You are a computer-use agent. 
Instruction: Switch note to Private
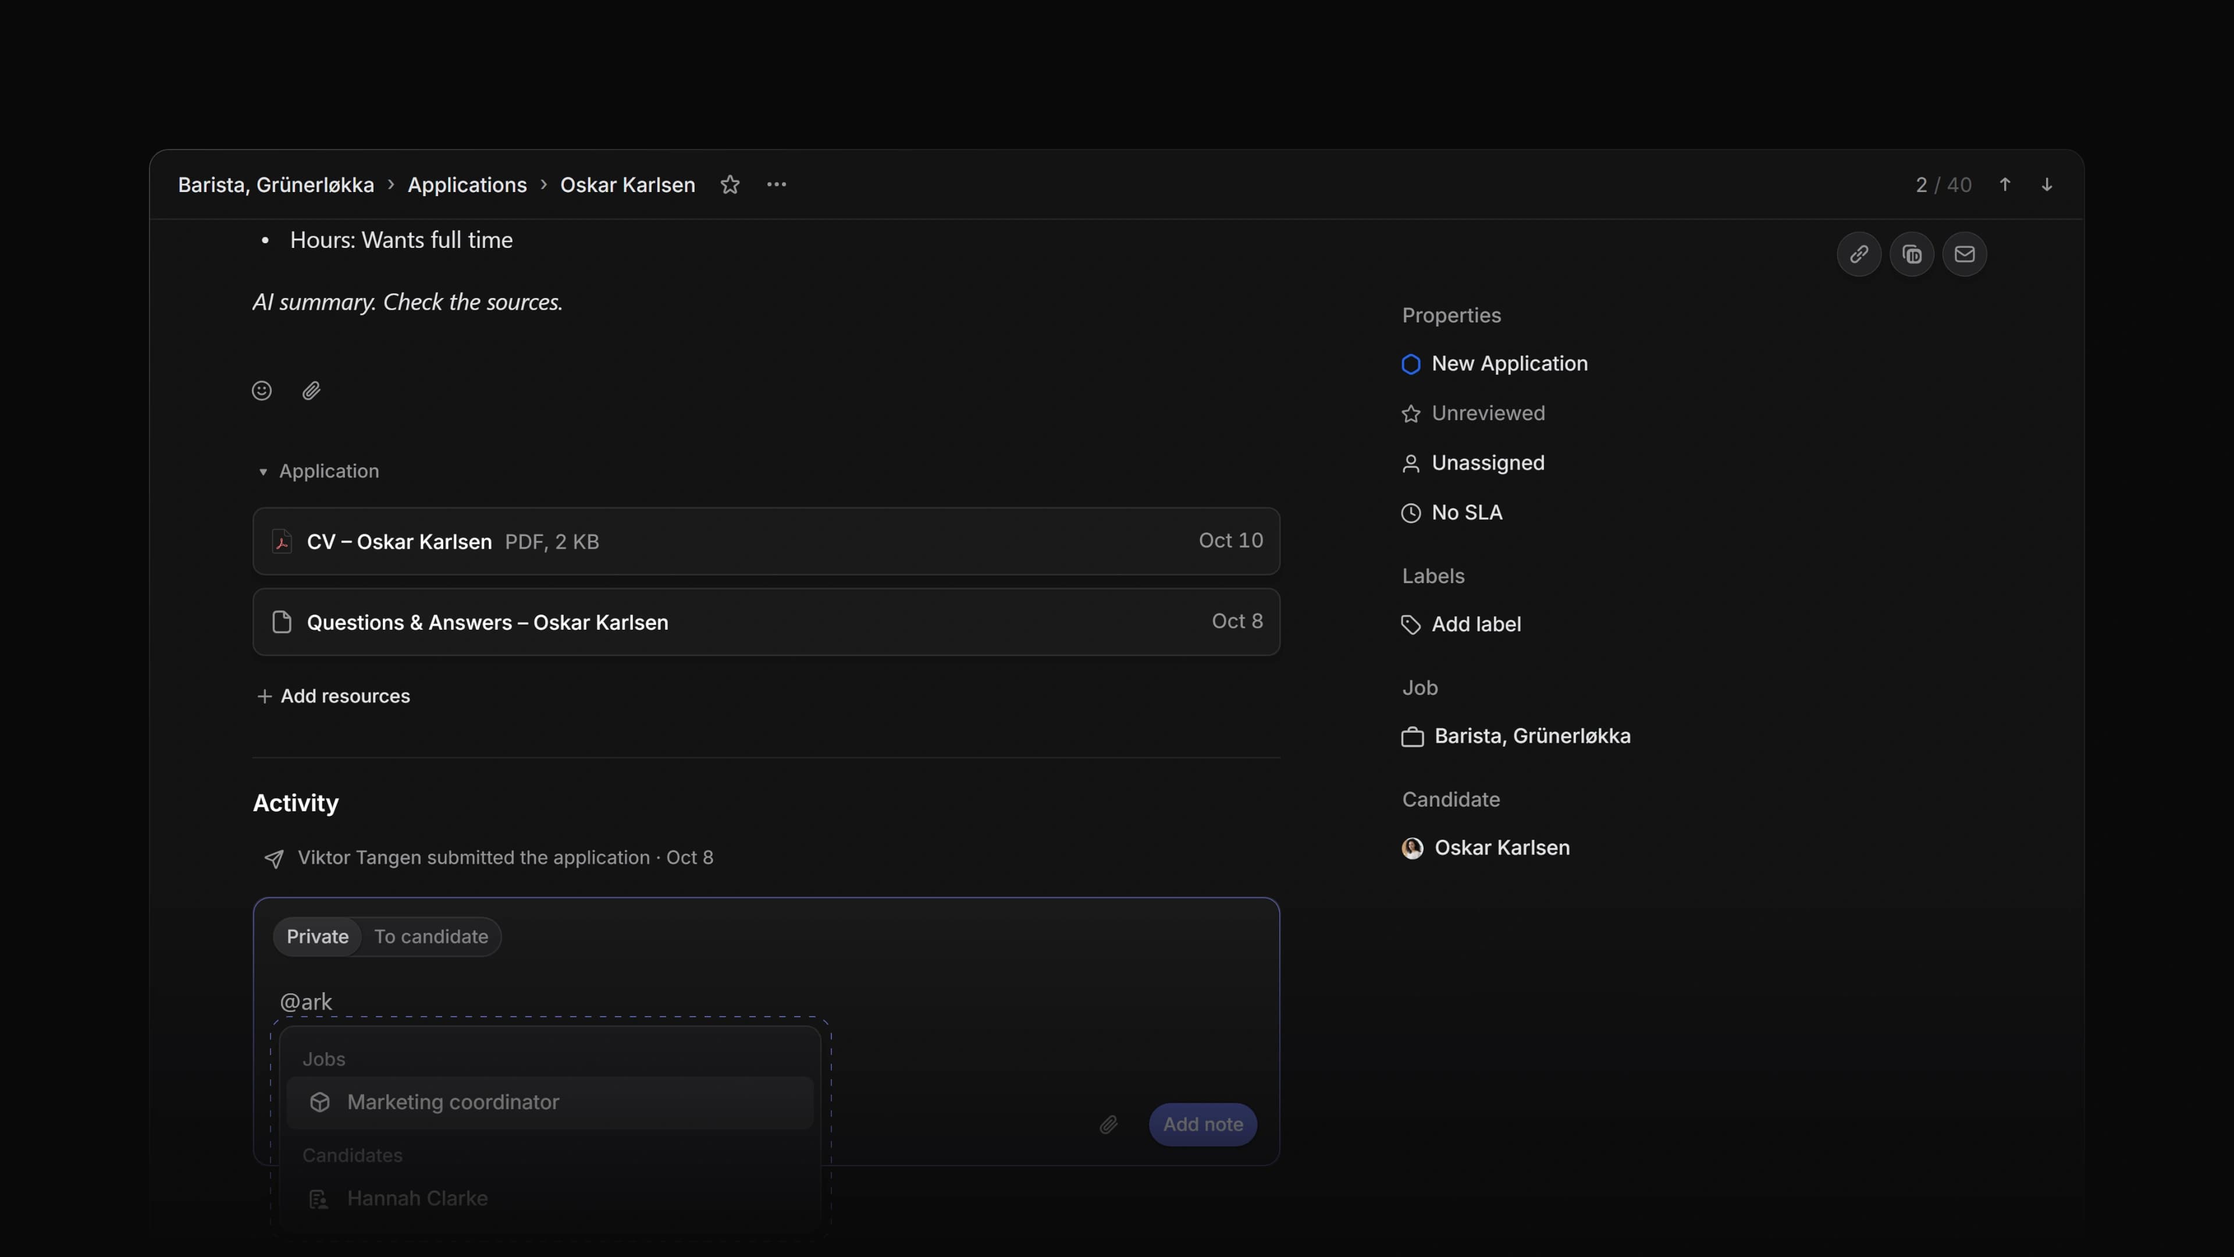click(318, 937)
